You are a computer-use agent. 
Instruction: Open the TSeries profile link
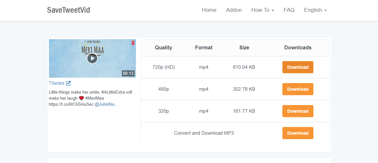point(56,83)
